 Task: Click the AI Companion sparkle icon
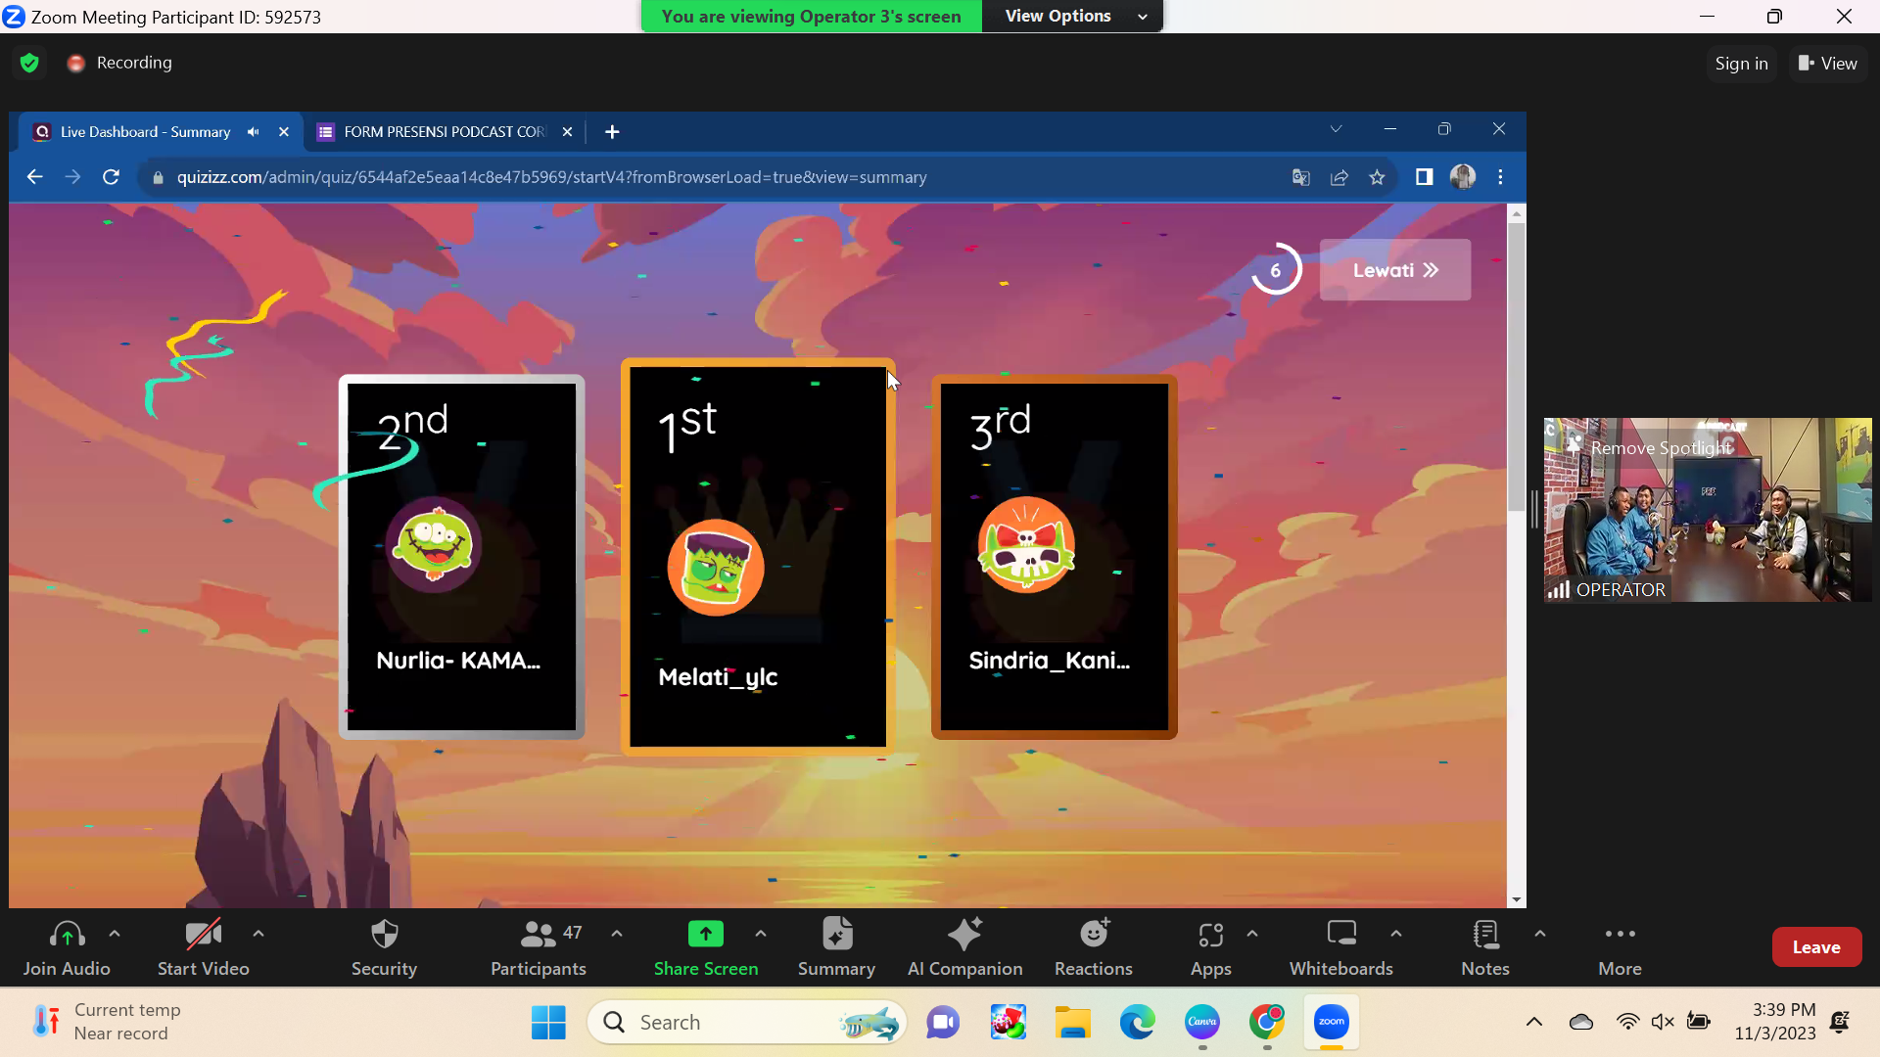tap(964, 935)
